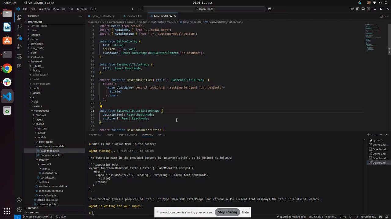Open the Ubuntu Software icon in the dock
391x219 pixels.
(x=7, y=41)
